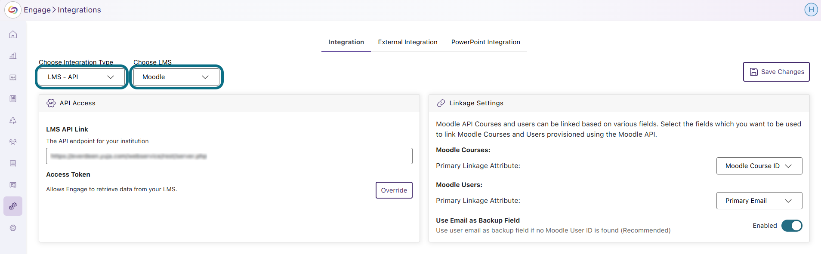Screen dimensions: 821x254
Task: Click the app logo in header
Action: [13, 10]
